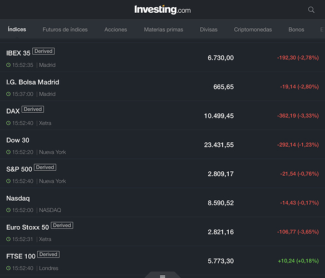325x278 pixels.
Task: Open the Euro Stoxx 50 index
Action: point(162,232)
